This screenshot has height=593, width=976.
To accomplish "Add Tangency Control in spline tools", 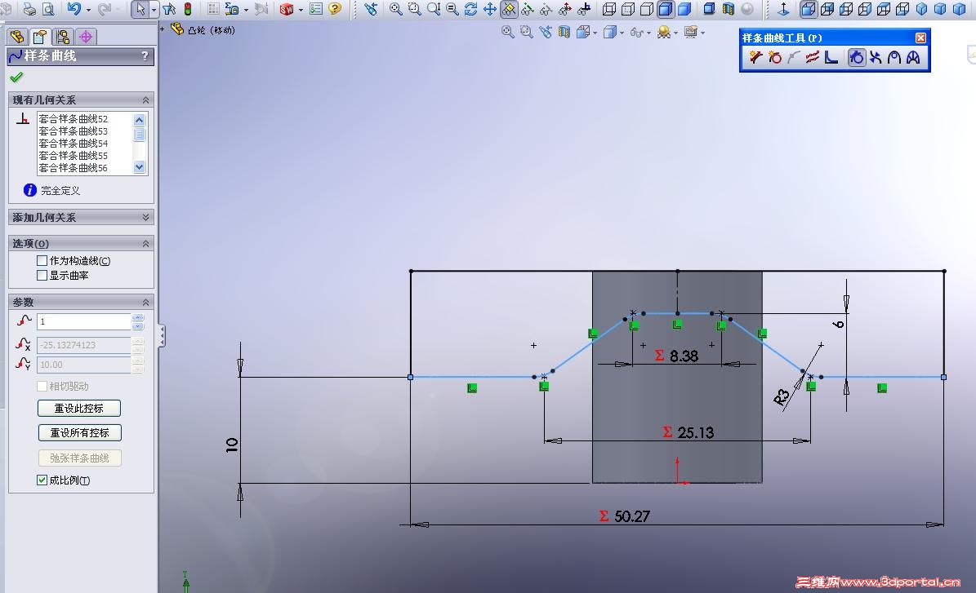I will tap(755, 58).
